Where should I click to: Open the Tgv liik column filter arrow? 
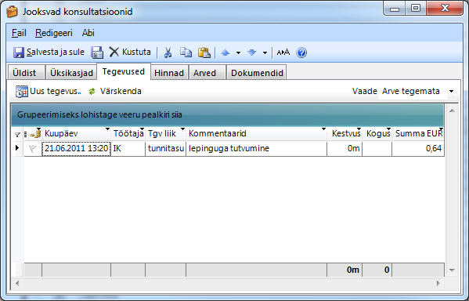[182, 129]
